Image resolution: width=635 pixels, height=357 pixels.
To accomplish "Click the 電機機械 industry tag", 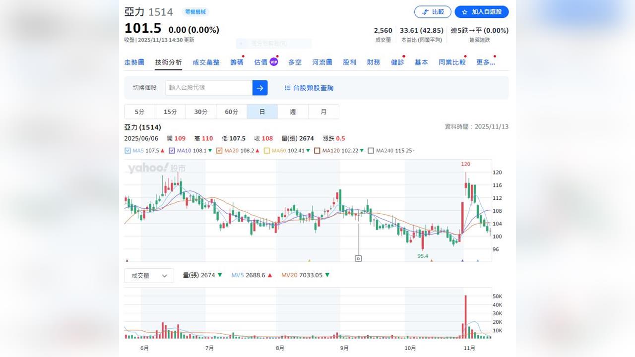I will pos(195,11).
